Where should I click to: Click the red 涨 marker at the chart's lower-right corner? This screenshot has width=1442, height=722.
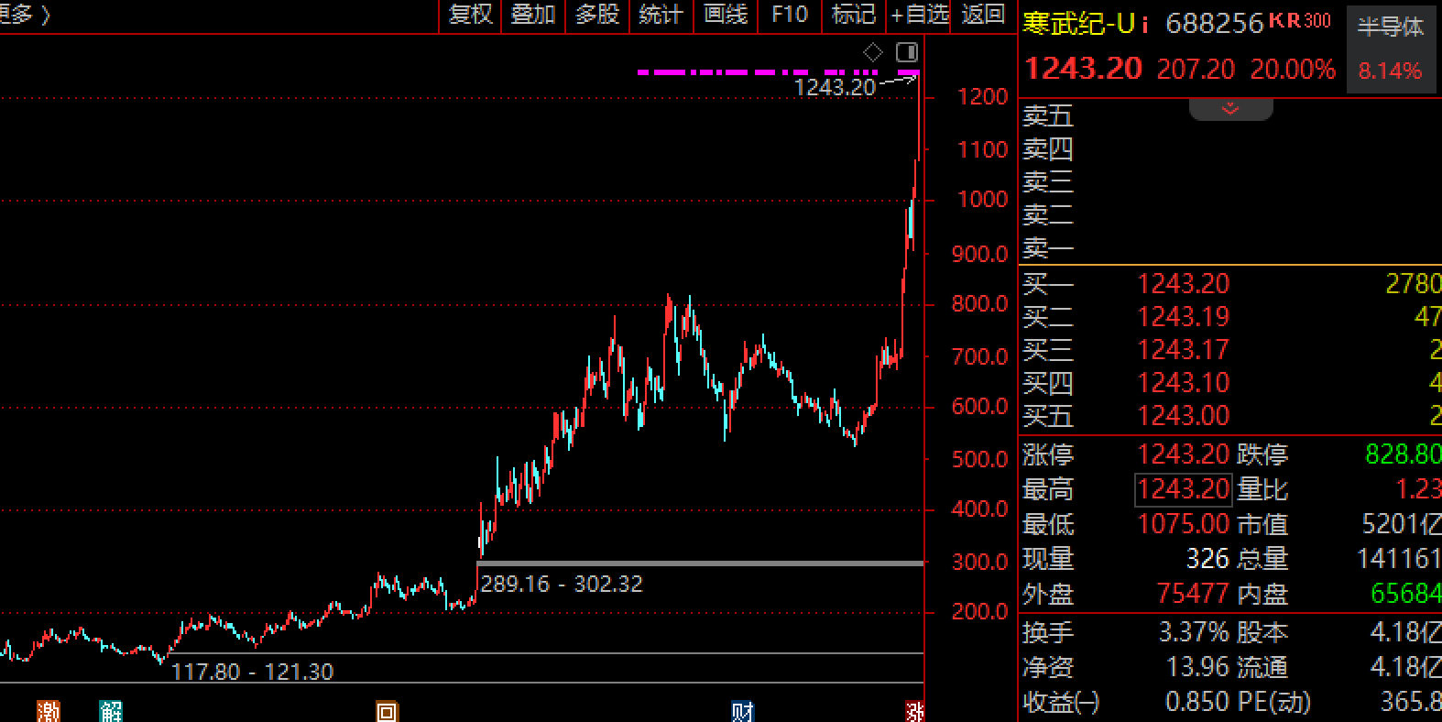pyautogui.click(x=914, y=712)
